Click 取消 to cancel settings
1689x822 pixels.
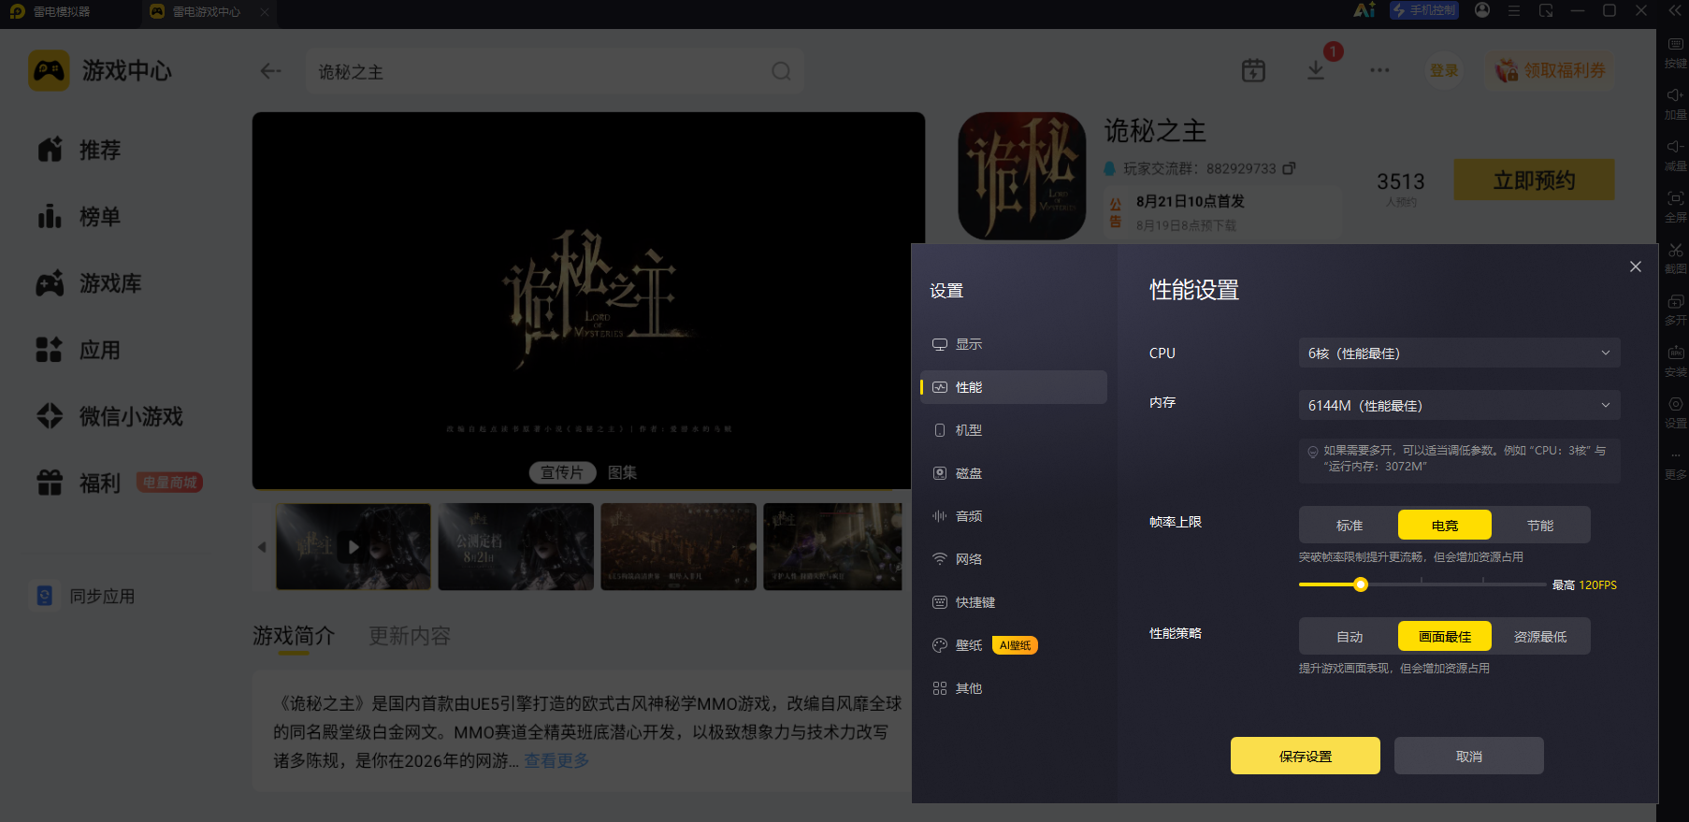(1469, 756)
